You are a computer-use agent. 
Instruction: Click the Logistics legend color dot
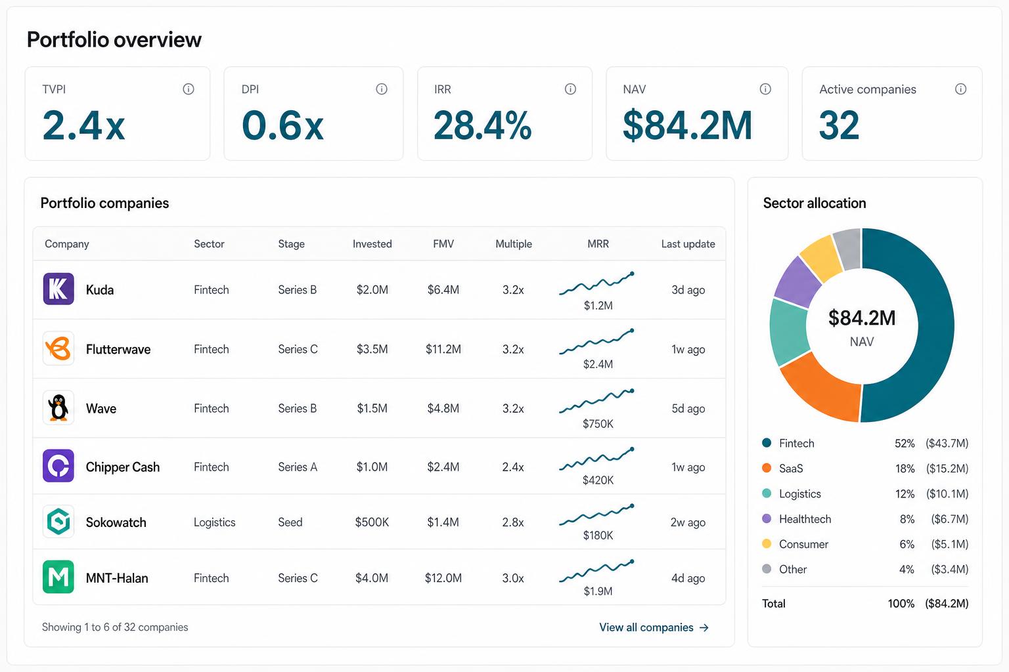[x=767, y=493]
